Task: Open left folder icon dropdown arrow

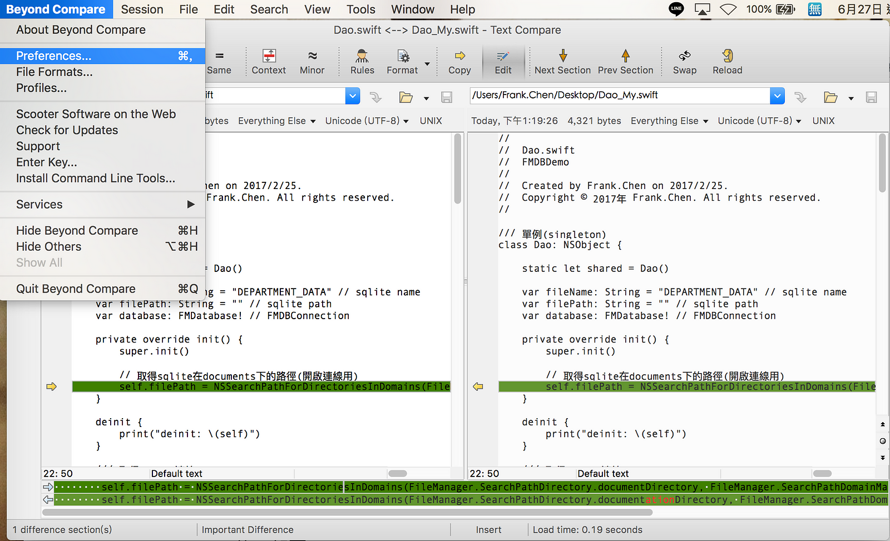Action: 427,98
